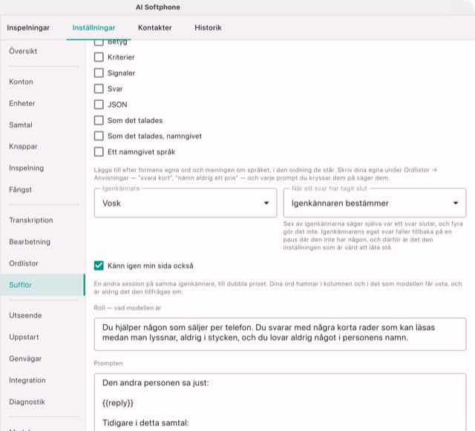The image size is (475, 431).
Task: Open the Inspelningar tab
Action: [x=28, y=27]
